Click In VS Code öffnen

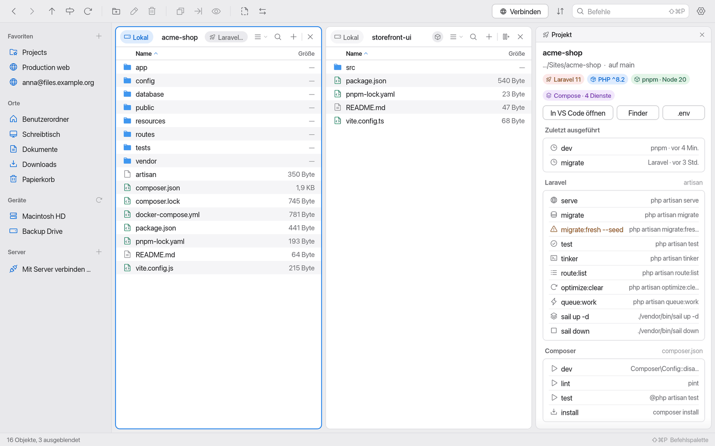[578, 113]
